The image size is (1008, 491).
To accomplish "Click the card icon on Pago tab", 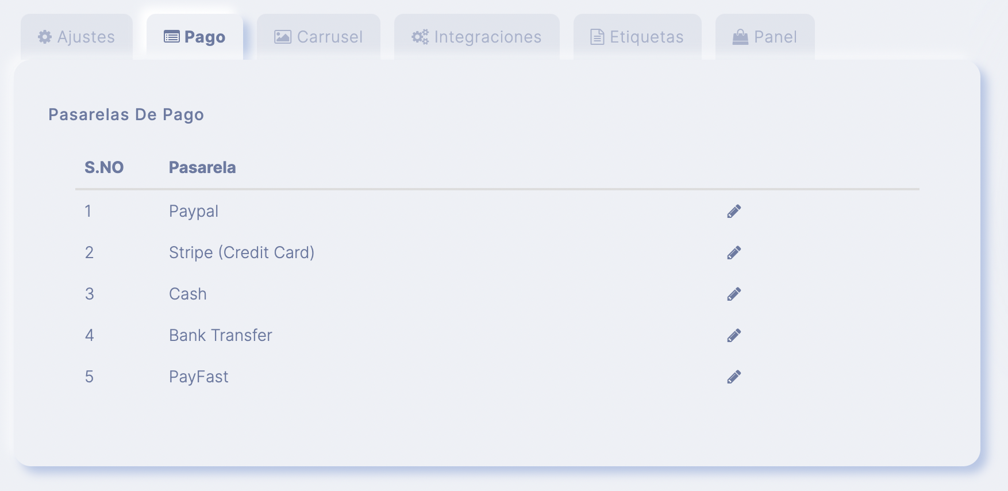I will 171,37.
